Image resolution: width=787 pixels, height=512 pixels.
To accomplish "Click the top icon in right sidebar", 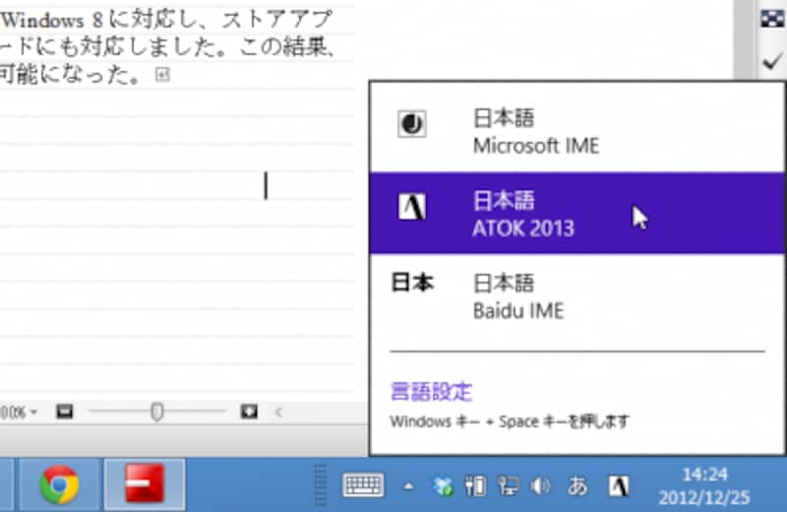I will [772, 19].
